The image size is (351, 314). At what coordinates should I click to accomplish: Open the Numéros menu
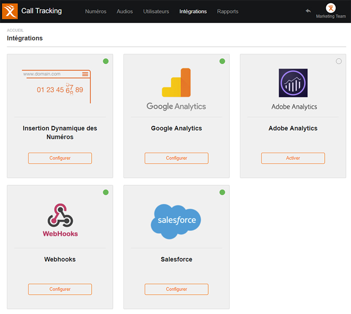pos(96,11)
